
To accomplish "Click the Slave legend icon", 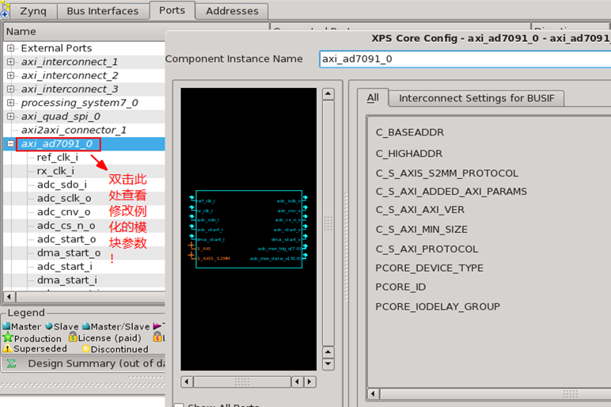I will [49, 326].
